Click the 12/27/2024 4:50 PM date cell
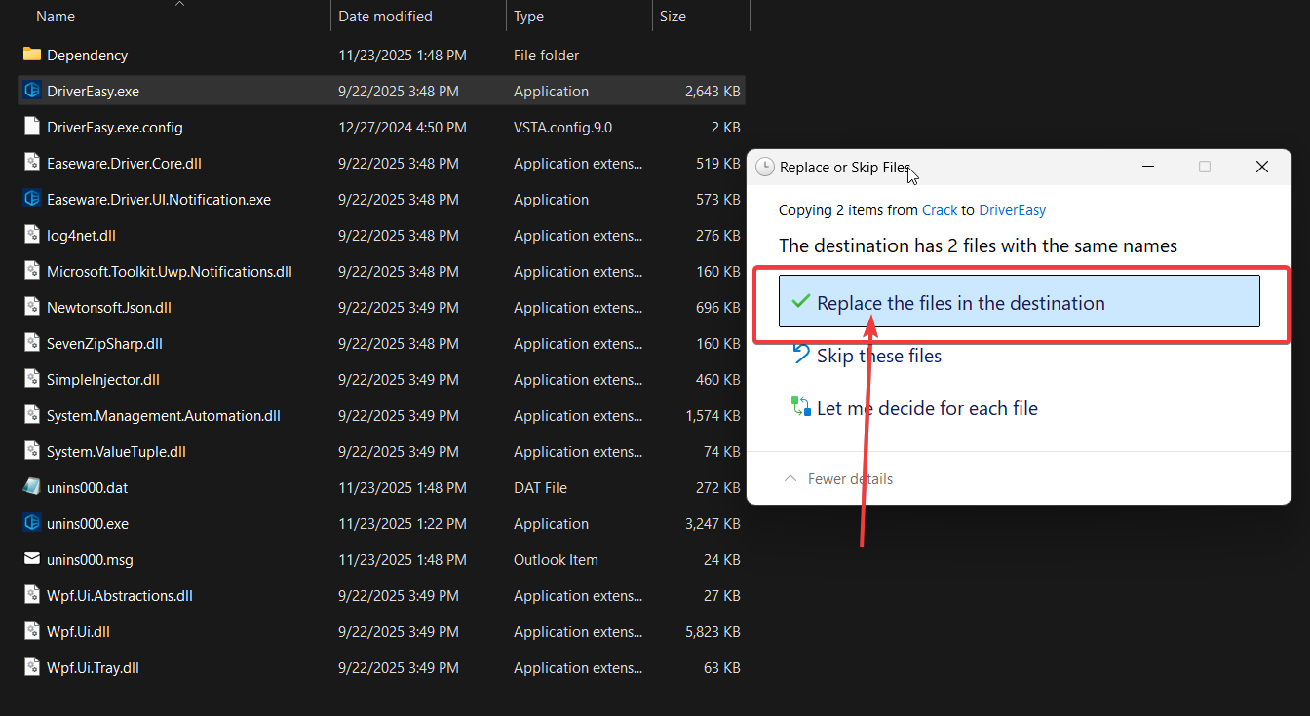Image resolution: width=1310 pixels, height=716 pixels. coord(403,128)
